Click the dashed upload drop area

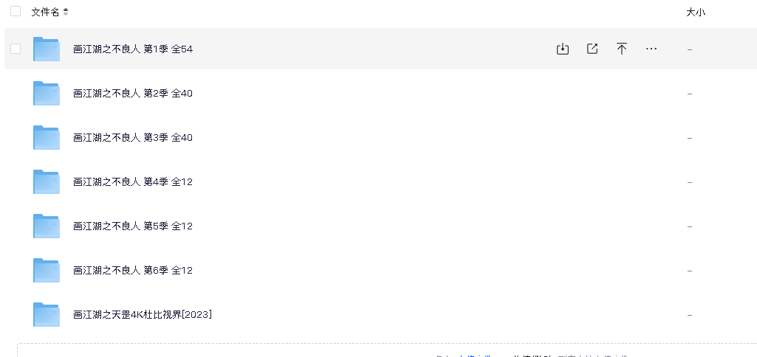tap(387, 350)
